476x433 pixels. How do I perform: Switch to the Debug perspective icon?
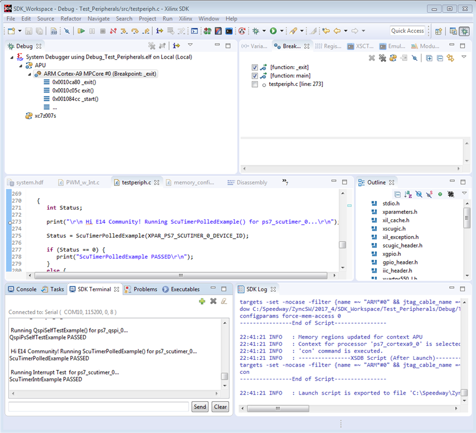point(464,31)
